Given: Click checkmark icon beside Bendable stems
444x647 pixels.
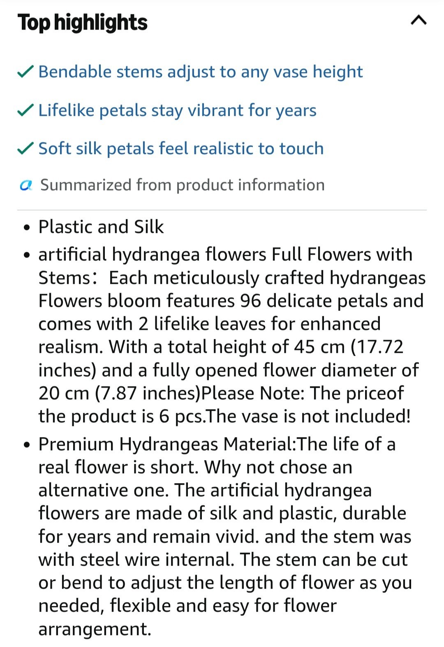Looking at the screenshot, I should (x=25, y=72).
